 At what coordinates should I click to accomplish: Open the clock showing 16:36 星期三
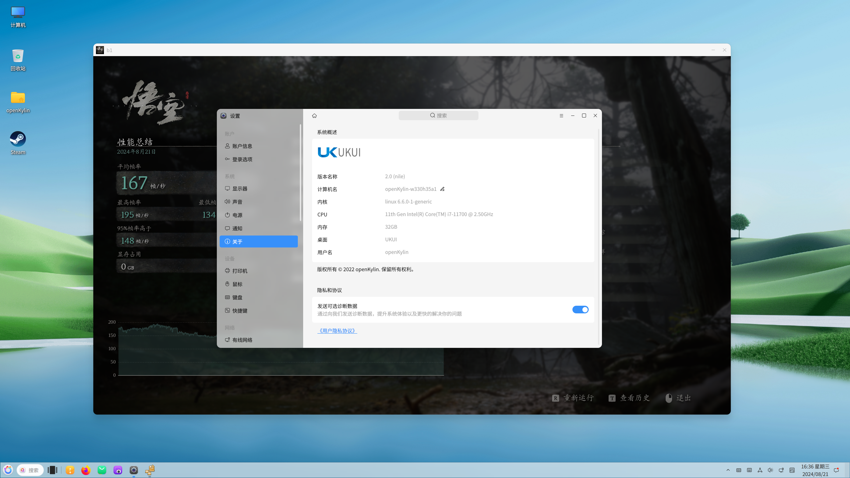tap(815, 470)
